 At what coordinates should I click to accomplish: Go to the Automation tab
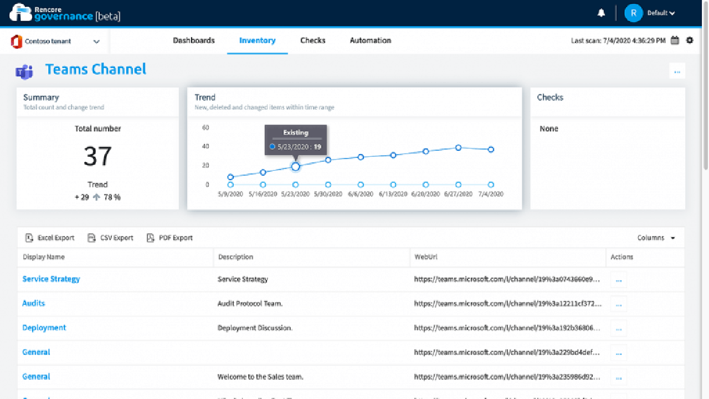(x=370, y=40)
